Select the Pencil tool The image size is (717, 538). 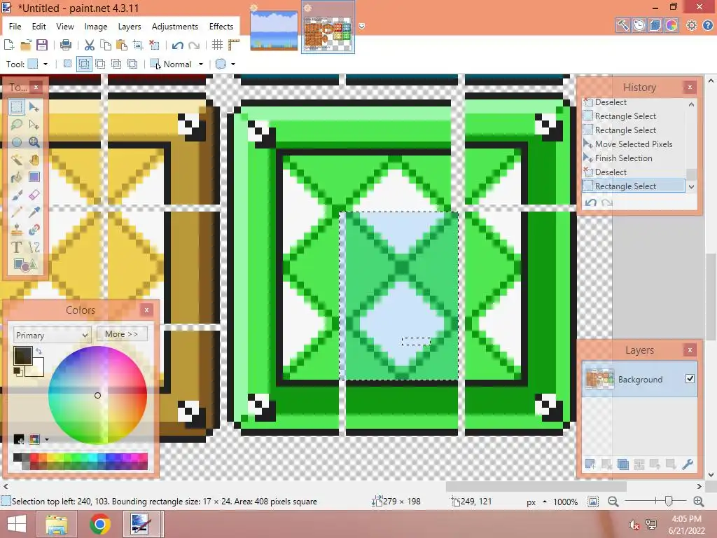[x=17, y=212]
